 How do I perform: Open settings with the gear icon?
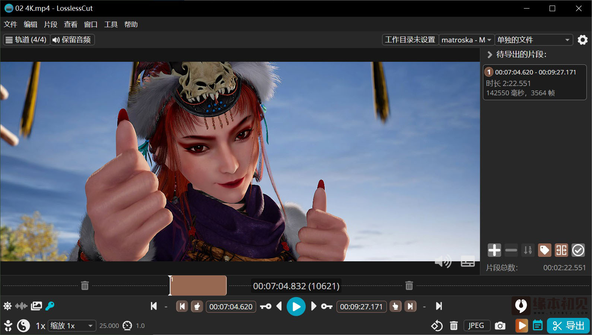click(x=582, y=39)
